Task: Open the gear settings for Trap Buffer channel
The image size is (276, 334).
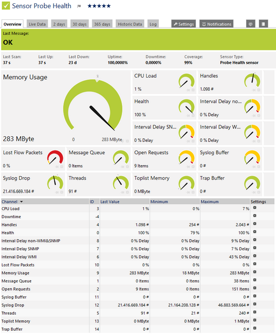Action: pyautogui.click(x=254, y=328)
